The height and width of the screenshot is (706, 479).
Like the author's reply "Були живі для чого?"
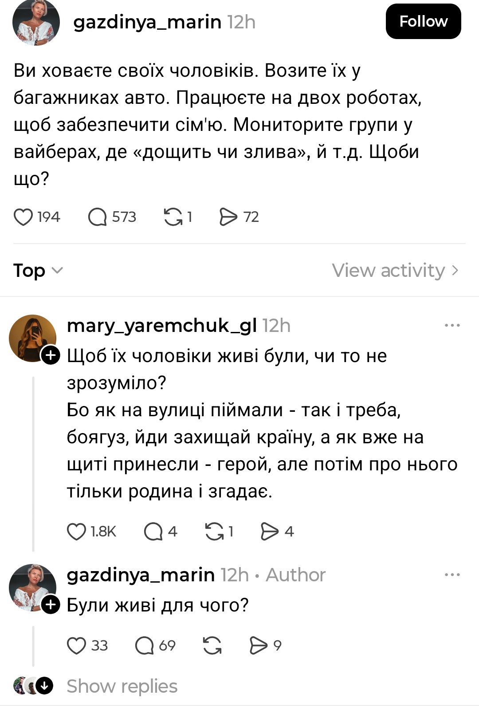[76, 646]
